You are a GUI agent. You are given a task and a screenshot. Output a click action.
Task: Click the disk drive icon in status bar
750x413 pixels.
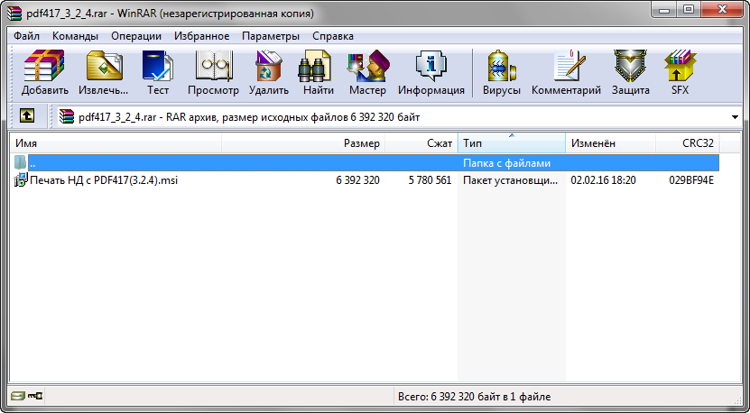17,396
